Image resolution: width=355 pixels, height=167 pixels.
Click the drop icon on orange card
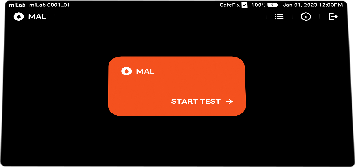coord(127,71)
